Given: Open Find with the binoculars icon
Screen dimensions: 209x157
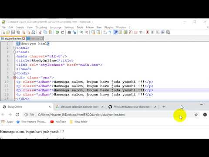Looking at the screenshot, I should 69,32.
